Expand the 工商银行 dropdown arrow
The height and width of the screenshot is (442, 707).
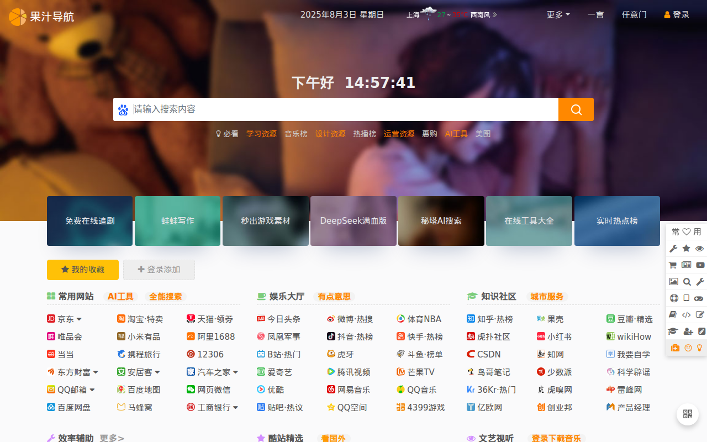pyautogui.click(x=235, y=408)
